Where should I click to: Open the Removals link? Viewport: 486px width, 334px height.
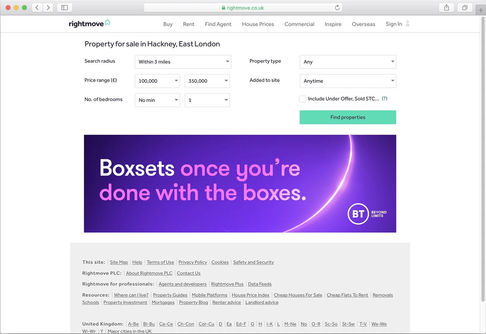[383, 295]
